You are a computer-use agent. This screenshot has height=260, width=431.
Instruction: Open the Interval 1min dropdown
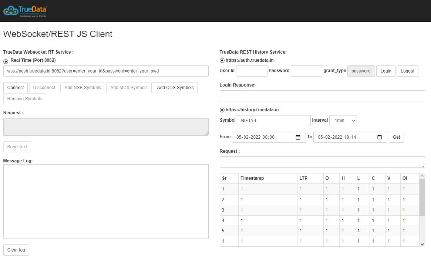tap(343, 120)
